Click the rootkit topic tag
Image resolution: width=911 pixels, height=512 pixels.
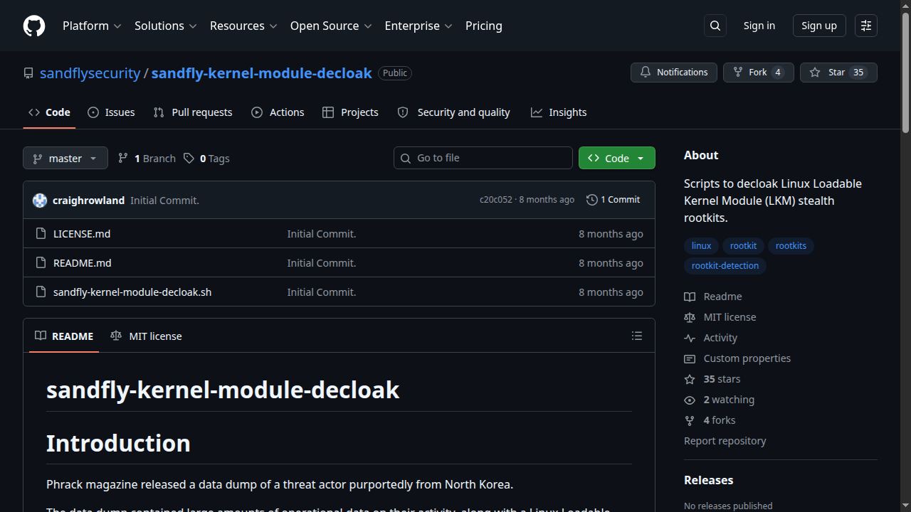[x=743, y=246]
